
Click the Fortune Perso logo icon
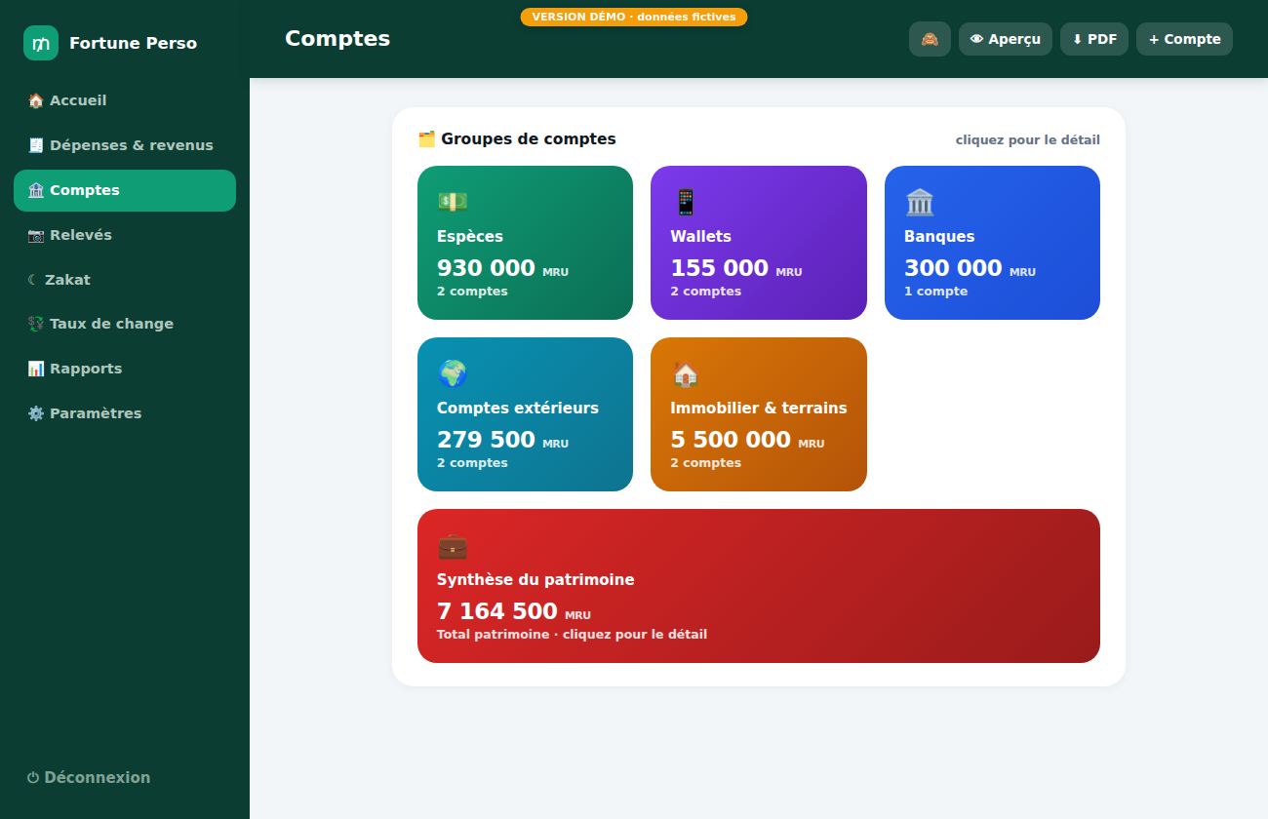coord(41,43)
